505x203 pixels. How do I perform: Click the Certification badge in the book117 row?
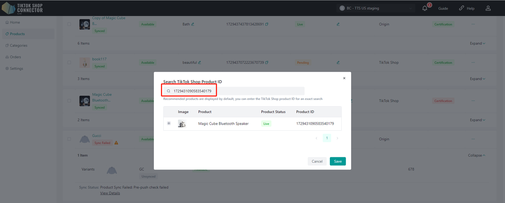[443, 63]
